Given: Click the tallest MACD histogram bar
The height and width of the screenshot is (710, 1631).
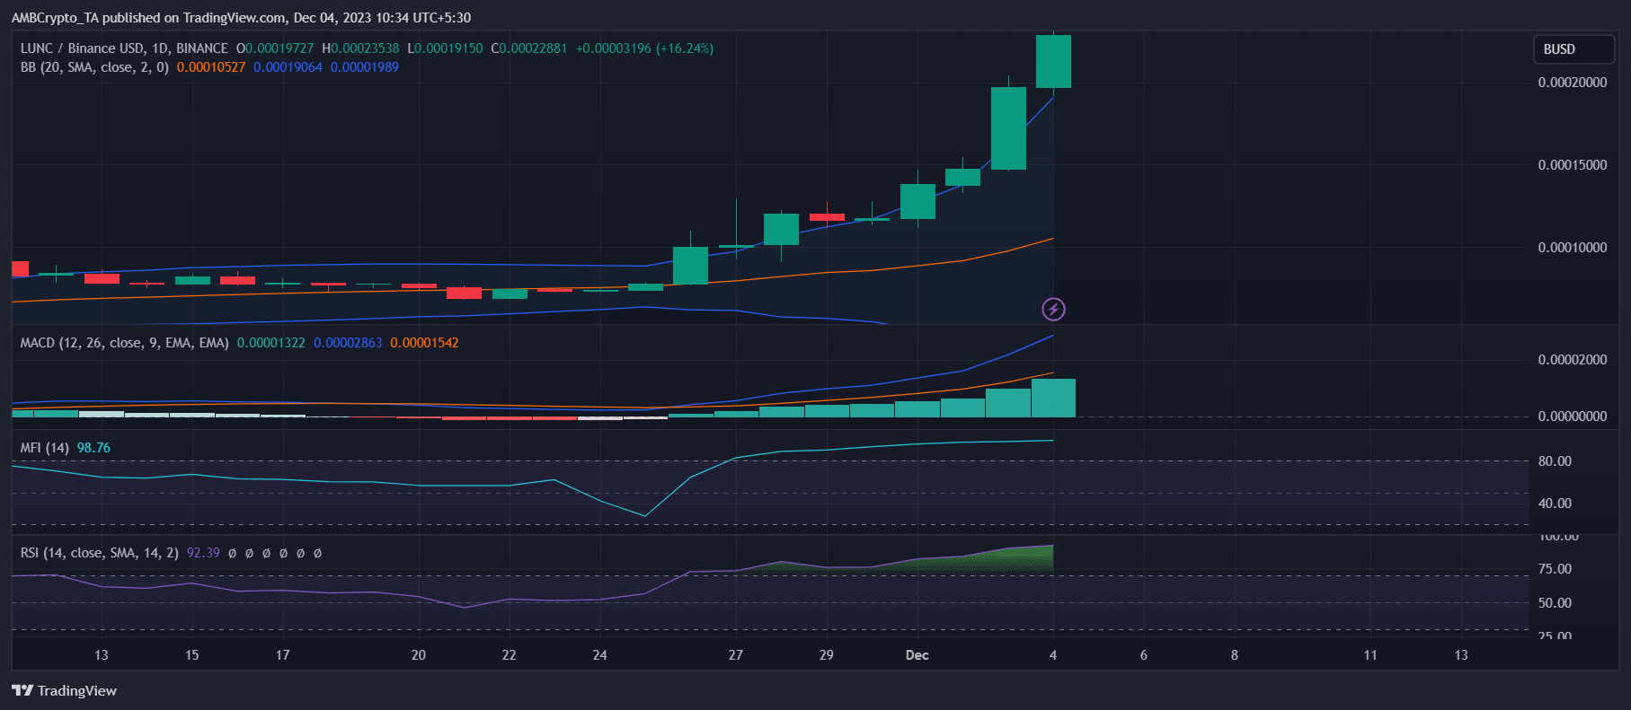Looking at the screenshot, I should (1053, 398).
